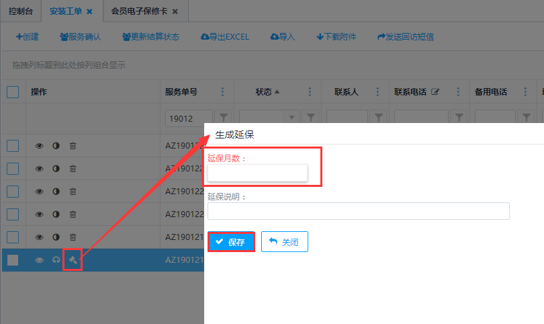Click the 延保月数 input field
This screenshot has height=324, width=544.
click(x=257, y=173)
